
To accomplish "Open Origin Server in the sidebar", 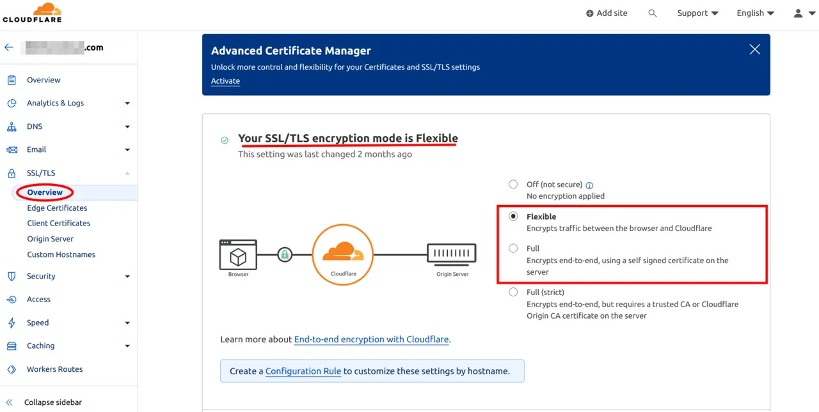I will 50,239.
